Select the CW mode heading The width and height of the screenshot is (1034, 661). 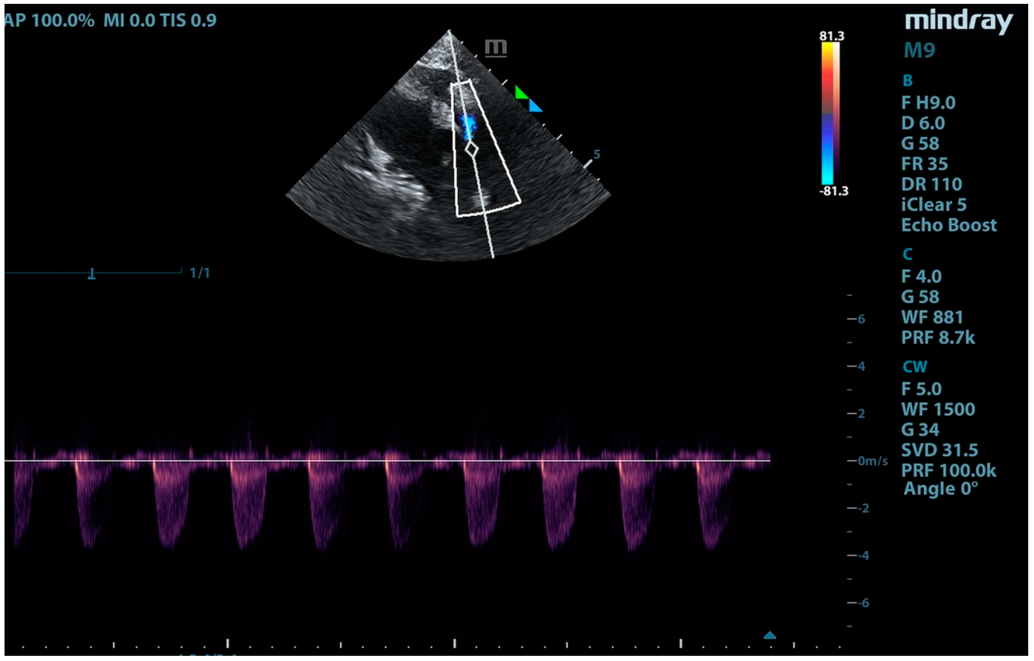coord(914,367)
